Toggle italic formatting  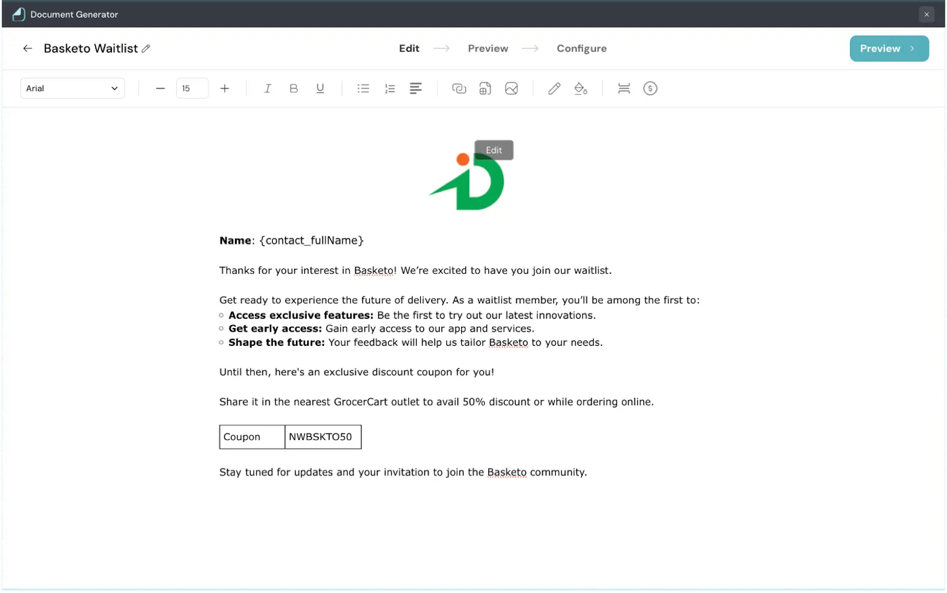pos(268,89)
